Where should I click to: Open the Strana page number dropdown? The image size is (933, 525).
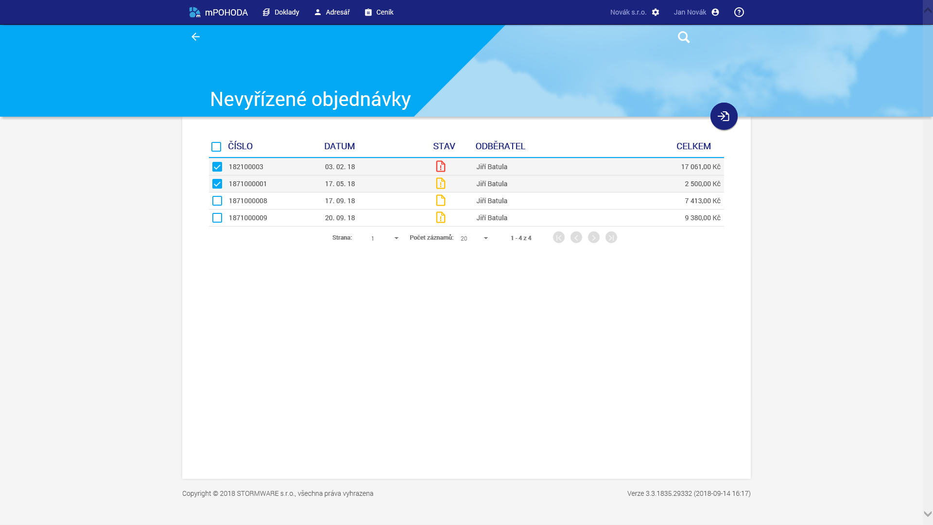pyautogui.click(x=384, y=238)
